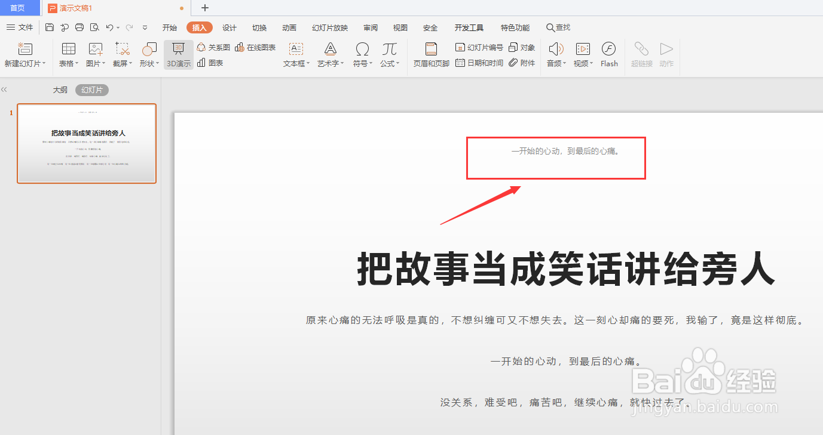The height and width of the screenshot is (435, 823).
Task: Click the 文本框 text box icon
Action: click(296, 49)
